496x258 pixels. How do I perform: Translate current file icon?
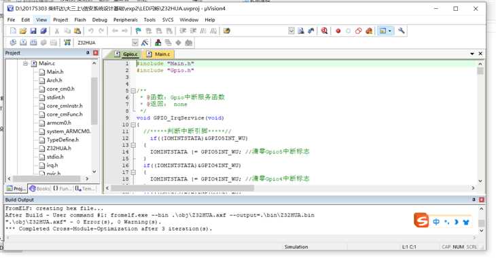(x=13, y=42)
